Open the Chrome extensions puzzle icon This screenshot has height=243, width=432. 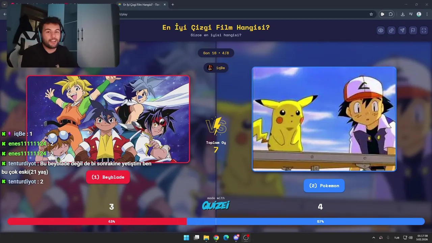point(391,14)
